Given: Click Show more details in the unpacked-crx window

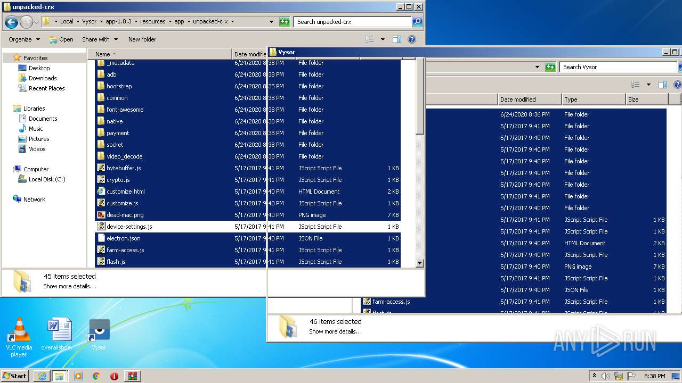Looking at the screenshot, I should (69, 286).
